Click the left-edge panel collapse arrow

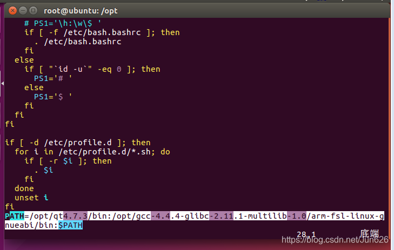coord(2,83)
